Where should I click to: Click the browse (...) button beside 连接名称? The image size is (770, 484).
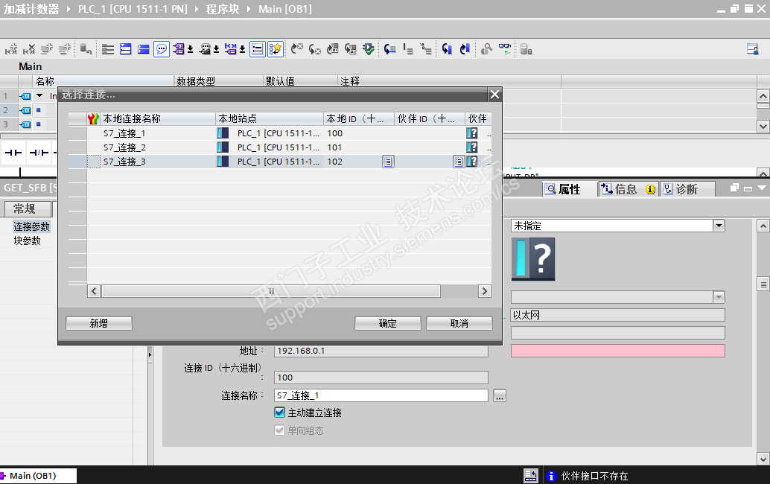(500, 395)
